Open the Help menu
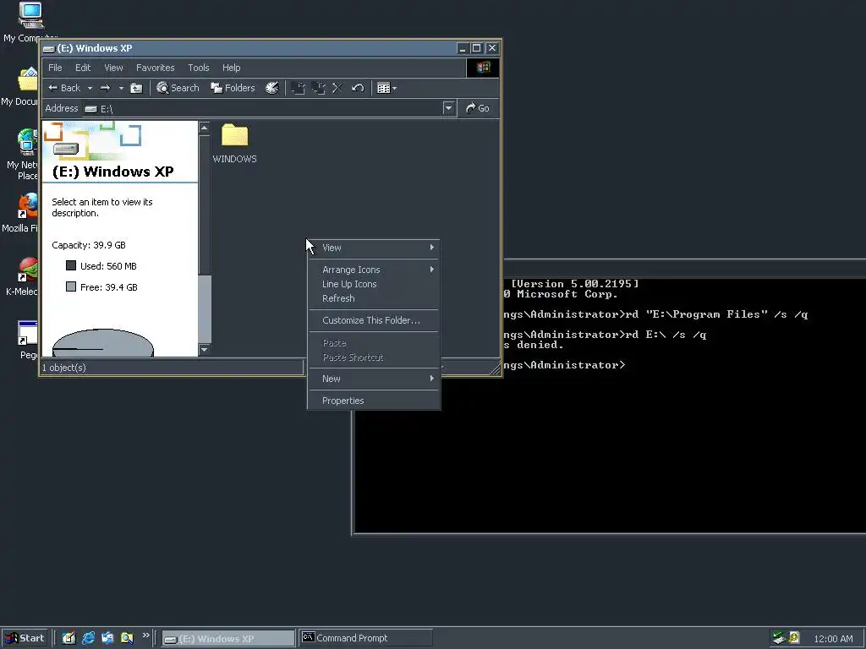Screen dimensions: 866x649 click(x=232, y=68)
